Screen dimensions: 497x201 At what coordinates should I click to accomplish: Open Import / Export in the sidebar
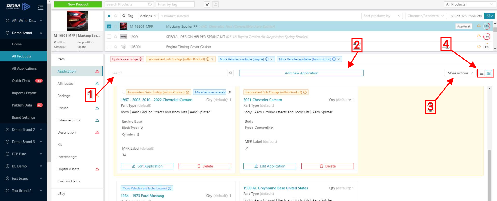(x=24, y=93)
